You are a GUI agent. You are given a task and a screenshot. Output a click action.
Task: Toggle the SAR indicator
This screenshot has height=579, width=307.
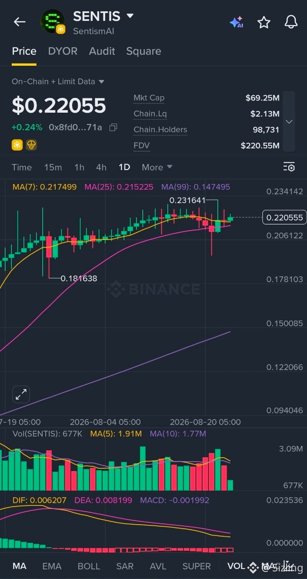(x=124, y=566)
